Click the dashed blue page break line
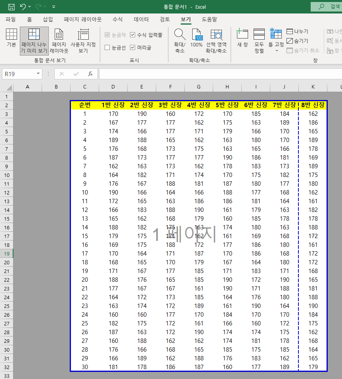Viewport: 342px width, 379px height. tap(298, 236)
